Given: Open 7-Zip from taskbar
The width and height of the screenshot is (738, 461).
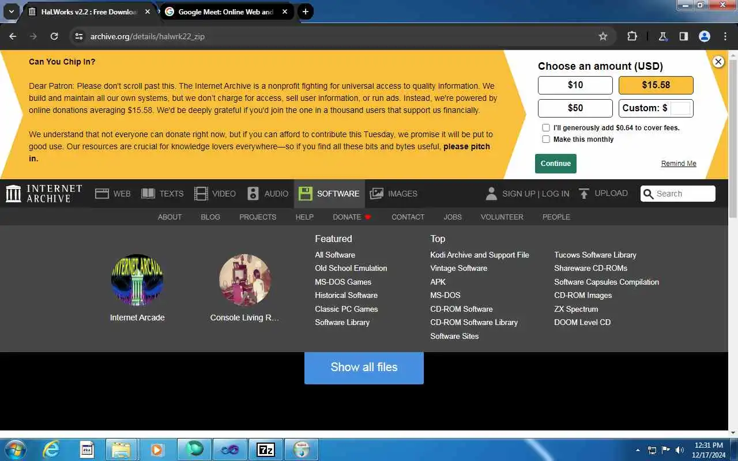Looking at the screenshot, I should pos(266,449).
